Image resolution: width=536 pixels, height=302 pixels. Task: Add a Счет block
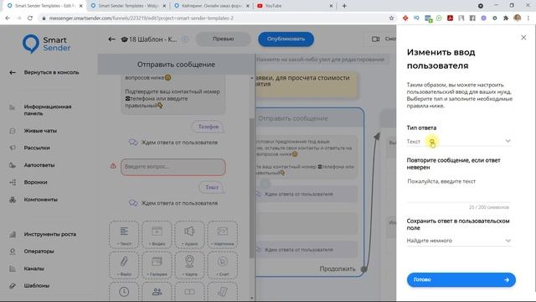click(x=223, y=265)
